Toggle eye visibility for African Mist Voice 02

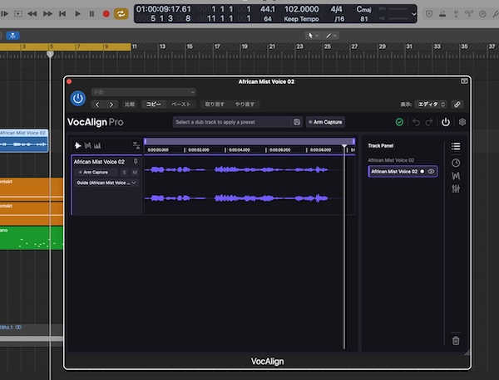(x=431, y=172)
